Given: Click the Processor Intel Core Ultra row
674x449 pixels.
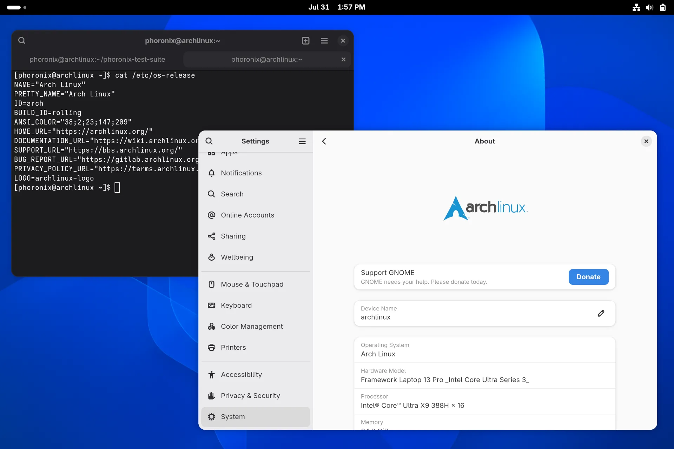Looking at the screenshot, I should point(484,401).
